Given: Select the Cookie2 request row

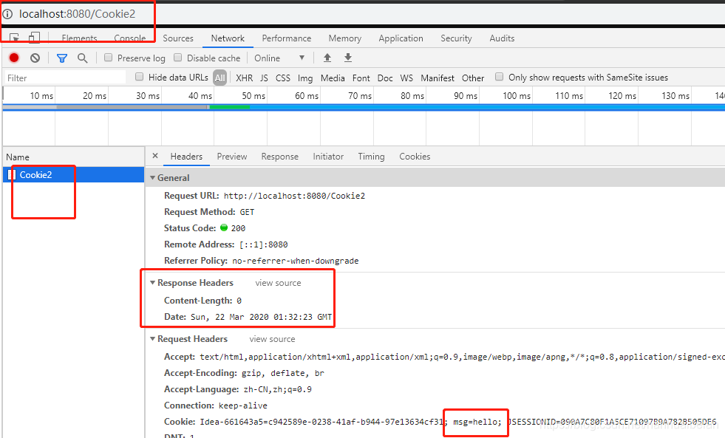Looking at the screenshot, I should 73,174.
